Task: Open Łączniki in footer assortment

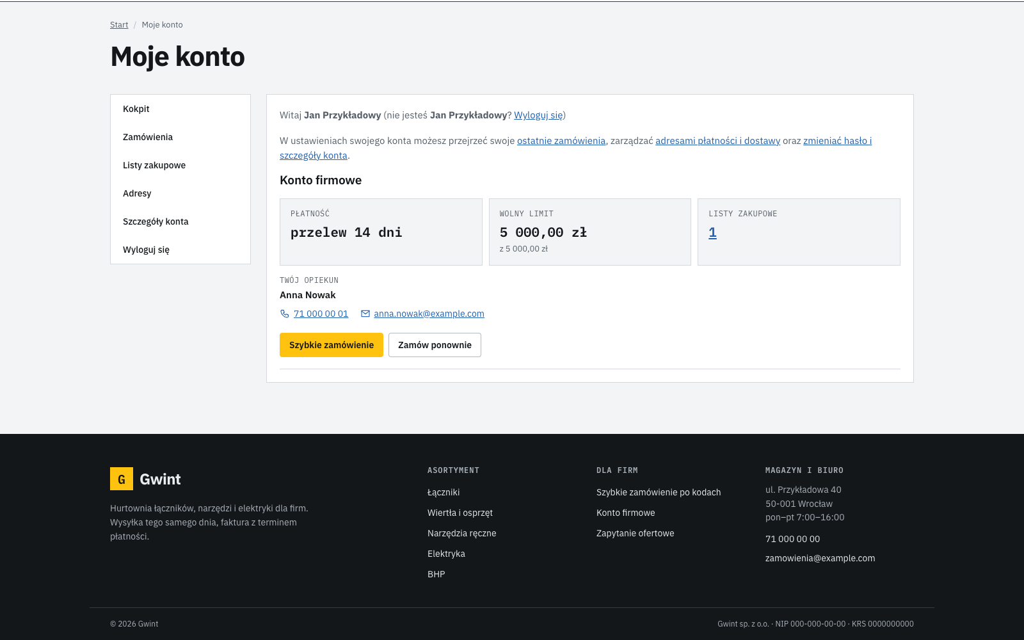Action: click(x=444, y=492)
